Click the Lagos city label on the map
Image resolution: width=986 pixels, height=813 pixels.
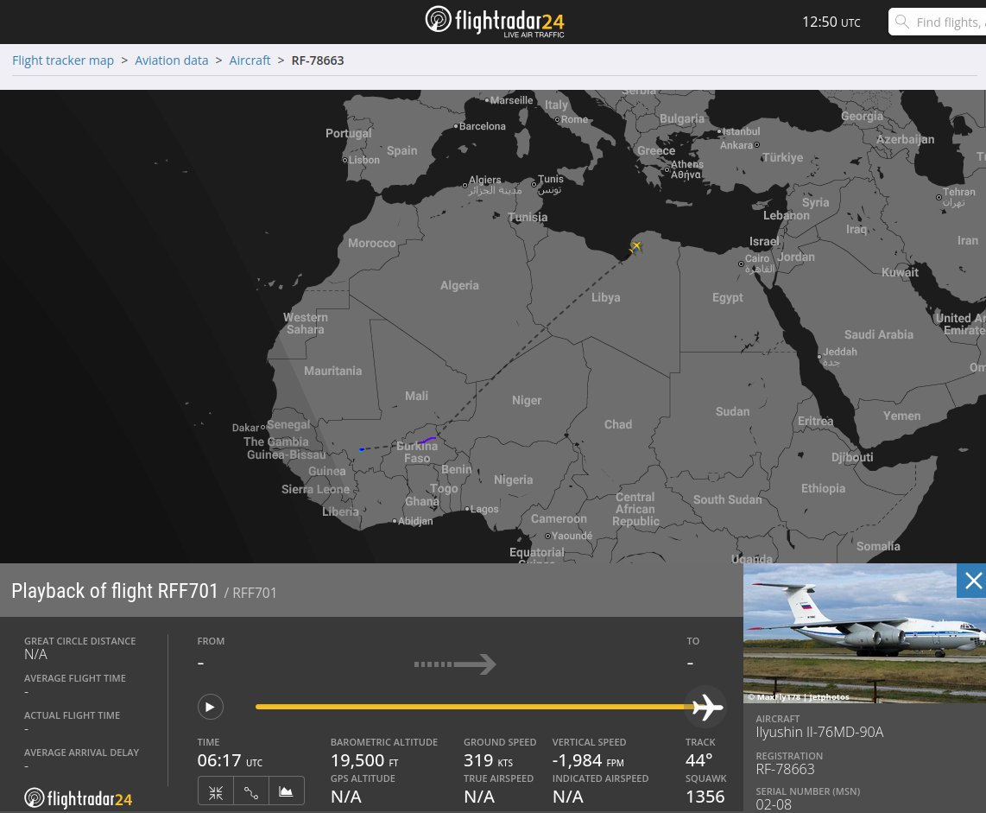click(x=484, y=509)
